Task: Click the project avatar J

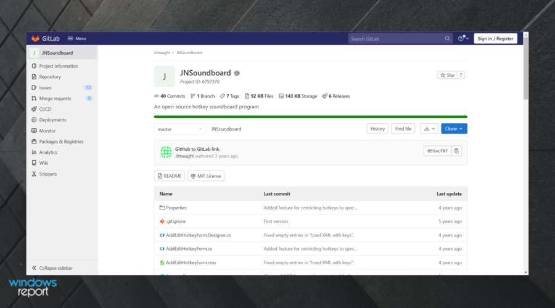Action: pyautogui.click(x=164, y=76)
